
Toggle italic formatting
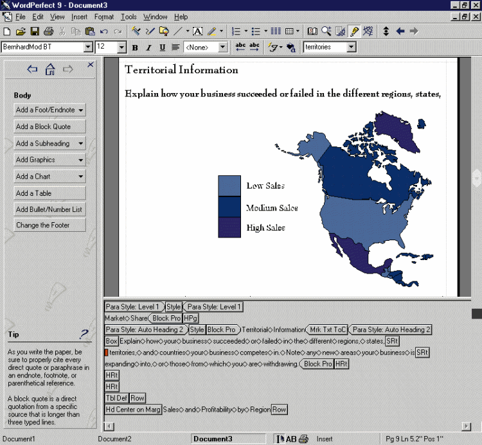pyautogui.click(x=148, y=48)
